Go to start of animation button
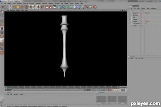This screenshot has width=161, height=107. tap(93, 90)
